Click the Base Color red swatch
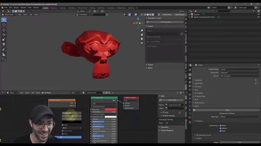The image size is (261, 146). (111, 109)
